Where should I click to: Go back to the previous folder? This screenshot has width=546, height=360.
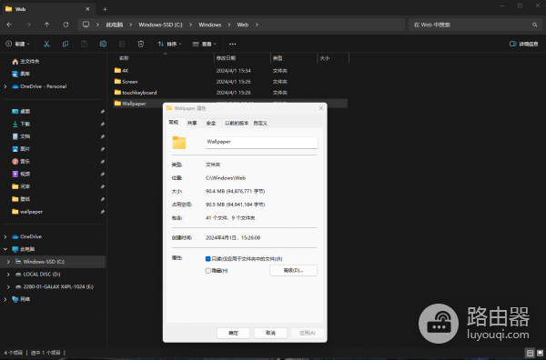click(x=9, y=25)
